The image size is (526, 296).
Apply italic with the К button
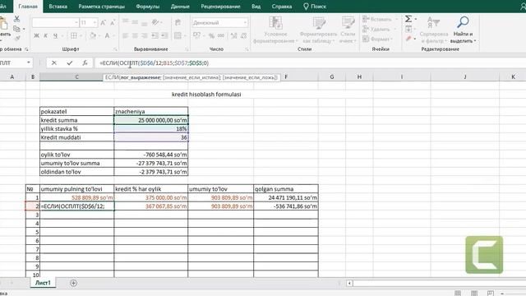[x=46, y=35]
